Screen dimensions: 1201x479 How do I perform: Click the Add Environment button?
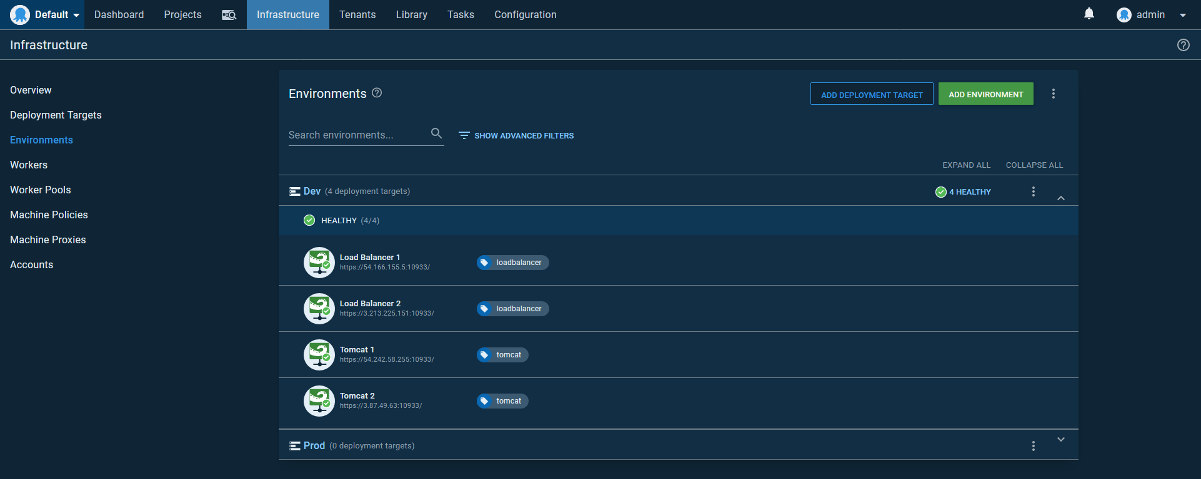coord(985,94)
